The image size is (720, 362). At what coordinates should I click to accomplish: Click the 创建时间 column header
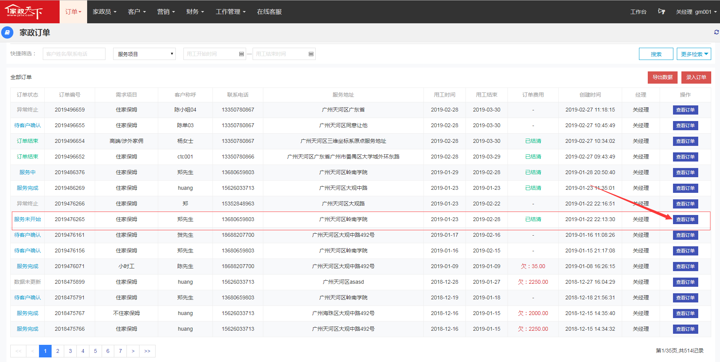tap(590, 95)
